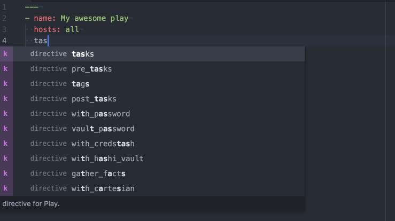Click line number 3 in the gutter
Viewport: 395px width, 221px height.
tap(4, 29)
